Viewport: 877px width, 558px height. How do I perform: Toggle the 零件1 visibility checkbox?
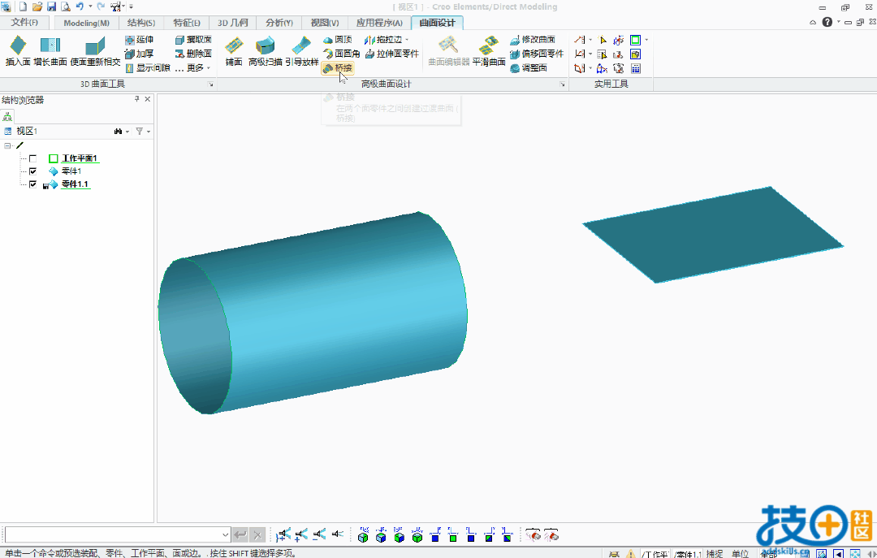click(33, 171)
